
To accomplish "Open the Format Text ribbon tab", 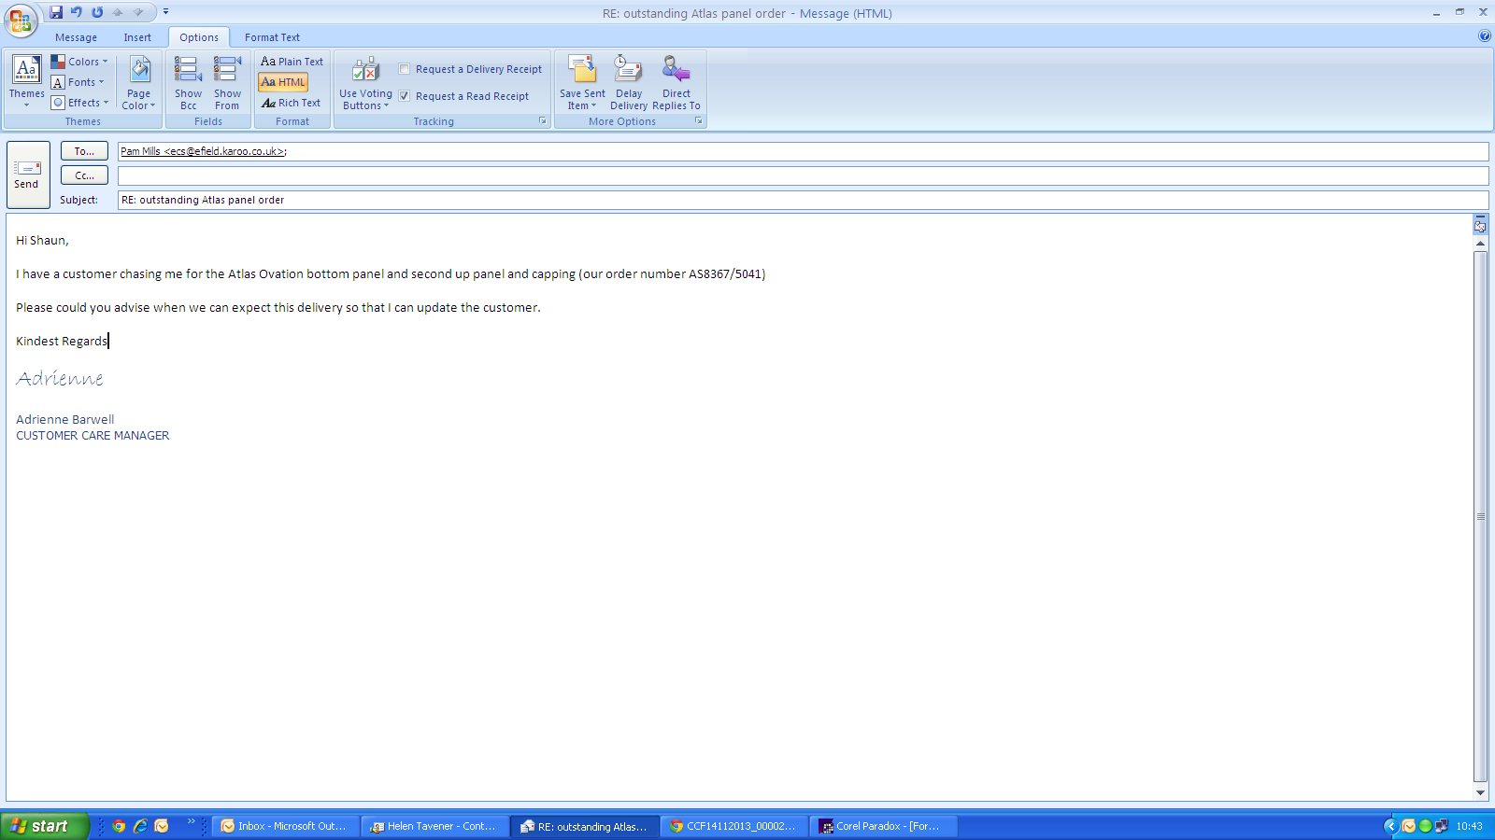I will (x=272, y=37).
